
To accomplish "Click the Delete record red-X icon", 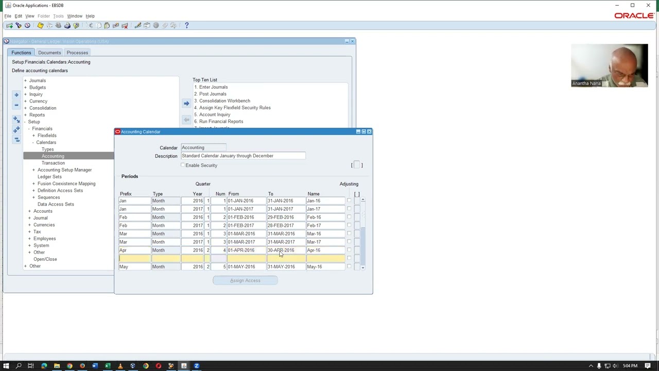I will pos(125,26).
